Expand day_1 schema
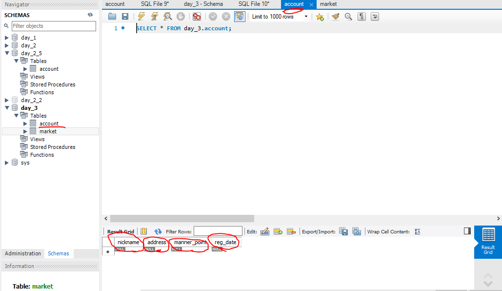Screen dimensions: 502x291 (7, 38)
